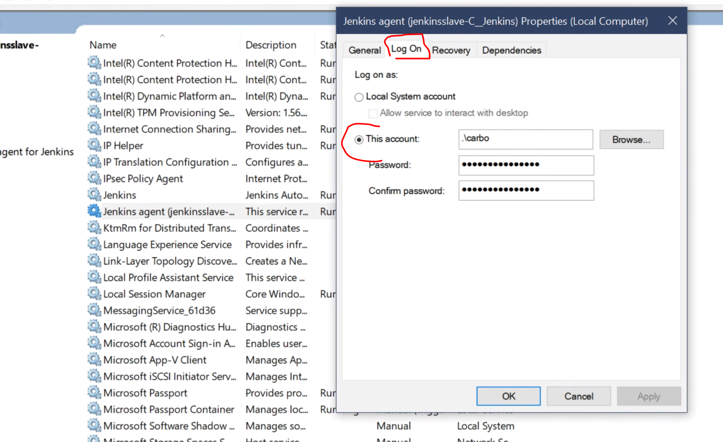Cancel the Jenkins agent Properties dialog
The height and width of the screenshot is (442, 723).
point(578,396)
